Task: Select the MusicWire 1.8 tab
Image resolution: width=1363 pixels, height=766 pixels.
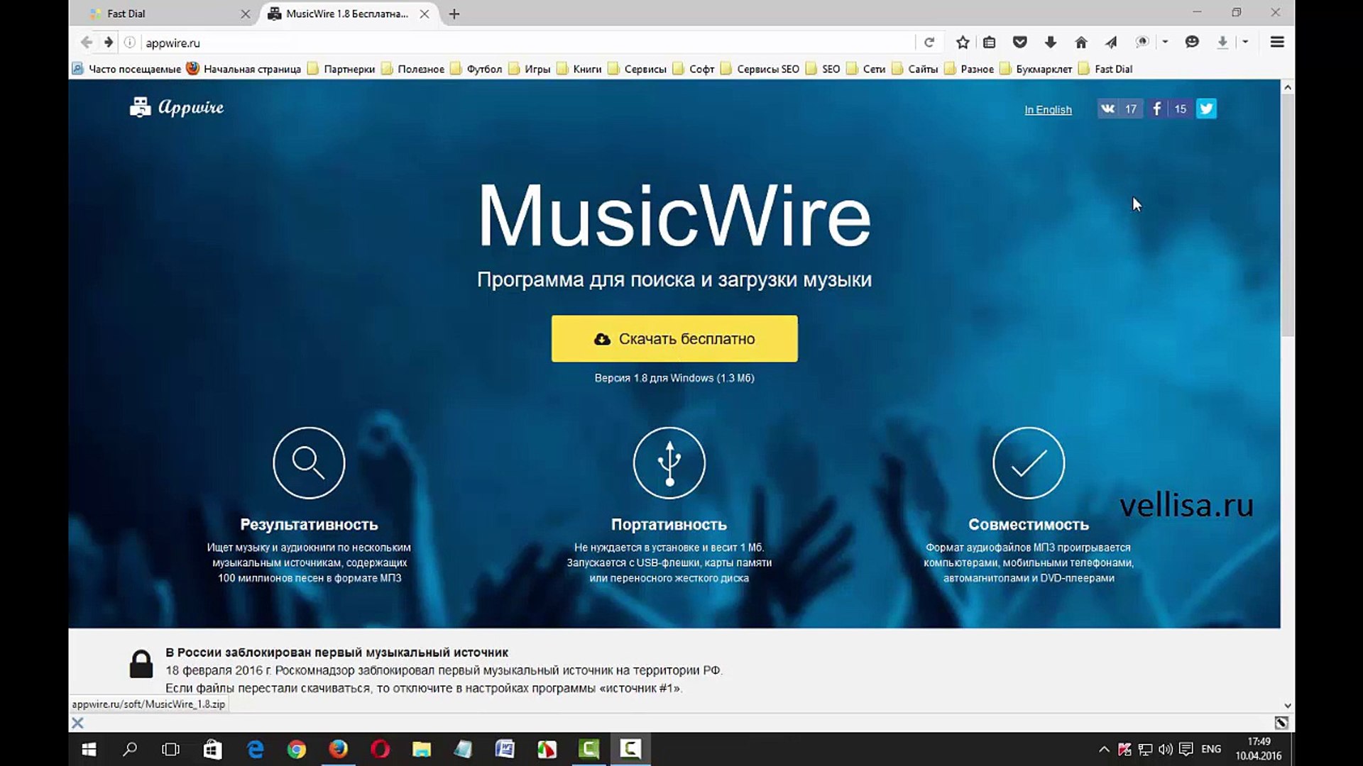Action: [x=347, y=13]
